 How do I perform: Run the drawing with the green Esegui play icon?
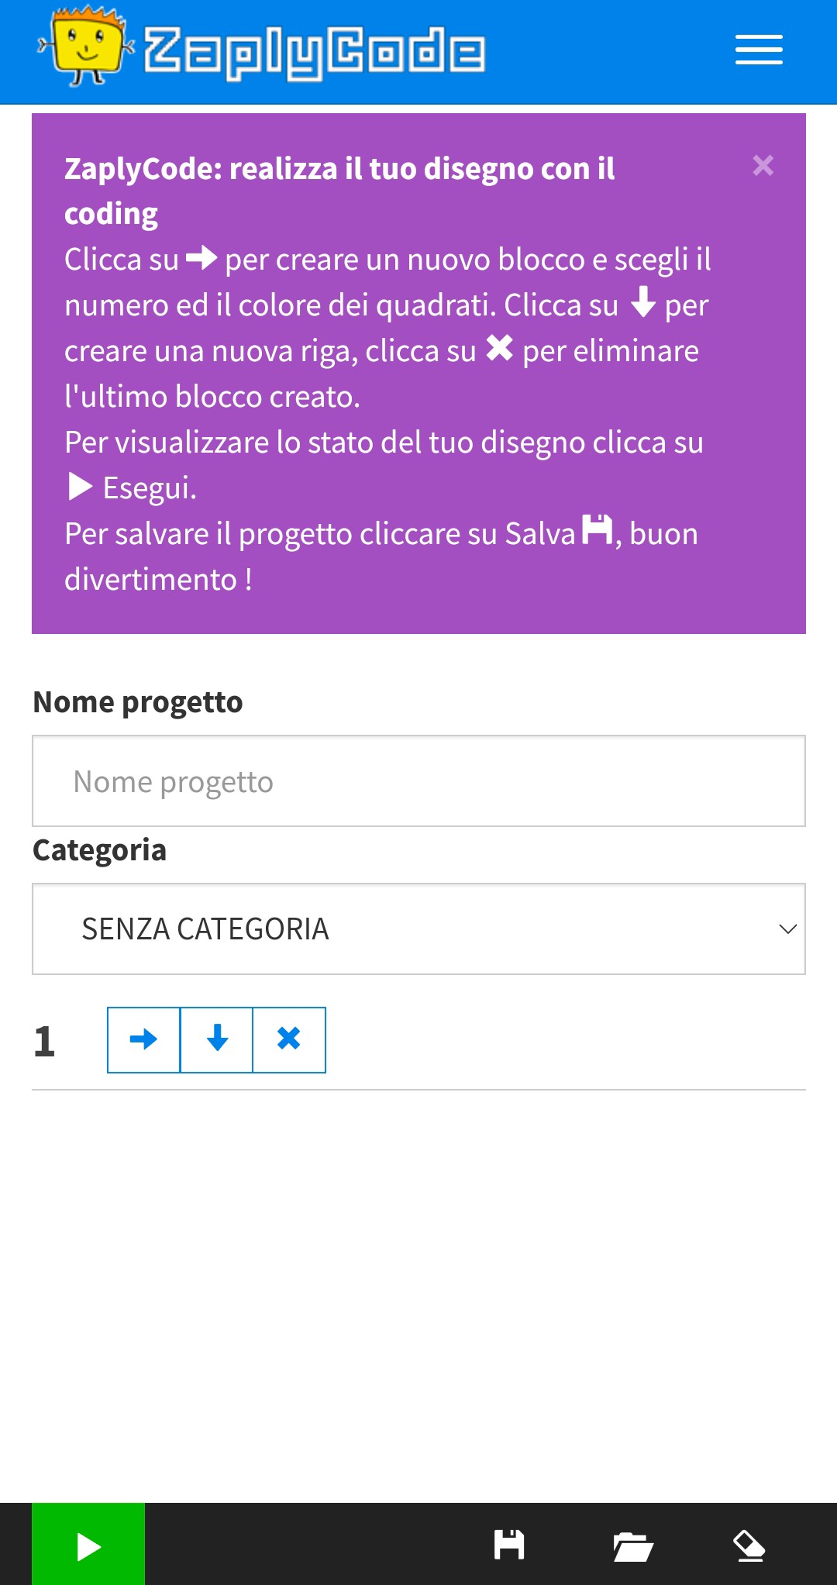88,1544
